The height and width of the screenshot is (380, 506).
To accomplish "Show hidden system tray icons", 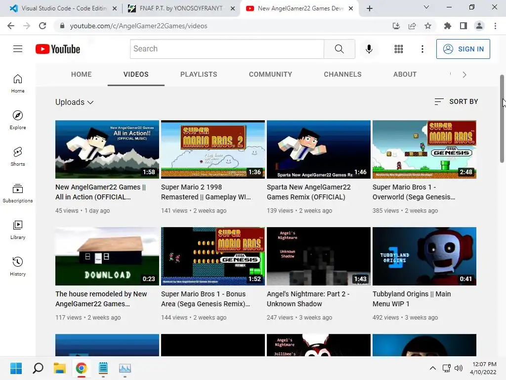I will [433, 368].
